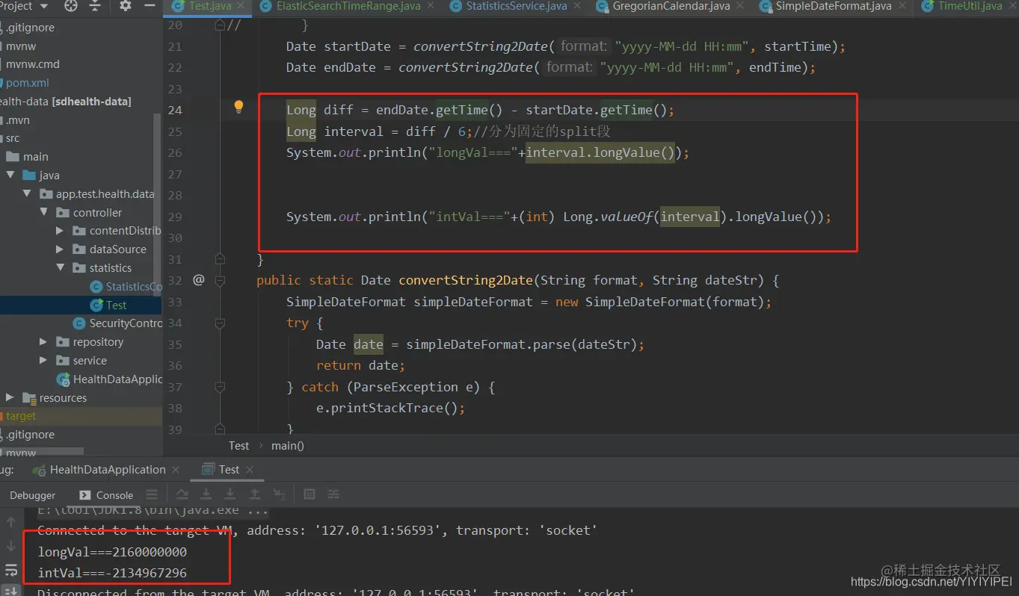Viewport: 1019px width, 596px height.
Task: Open Project panel settings gear
Action: pyautogui.click(x=125, y=6)
